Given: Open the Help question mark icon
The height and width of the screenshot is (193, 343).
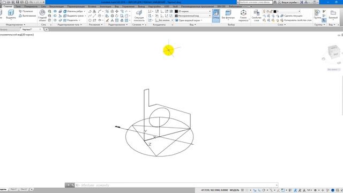Looking at the screenshot, I should pos(315,2).
